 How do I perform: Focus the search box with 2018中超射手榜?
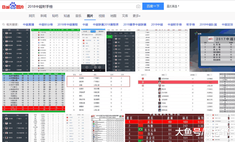click(81, 6)
